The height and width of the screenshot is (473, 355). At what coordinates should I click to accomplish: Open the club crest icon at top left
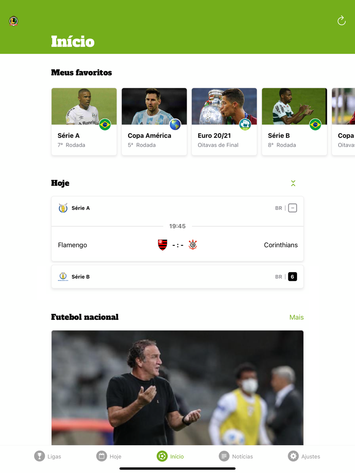click(x=13, y=21)
